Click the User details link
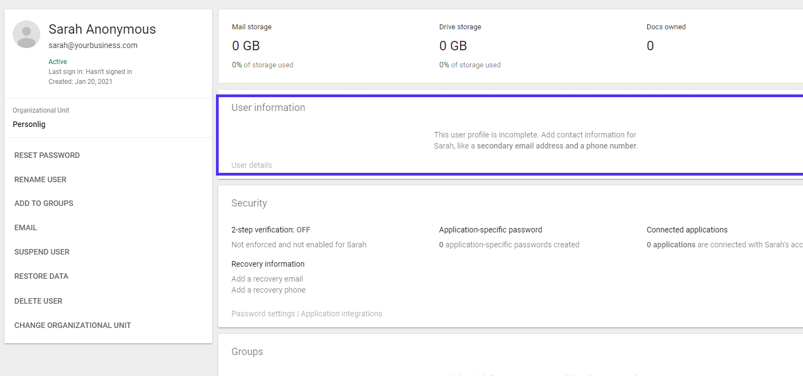 pyautogui.click(x=251, y=165)
